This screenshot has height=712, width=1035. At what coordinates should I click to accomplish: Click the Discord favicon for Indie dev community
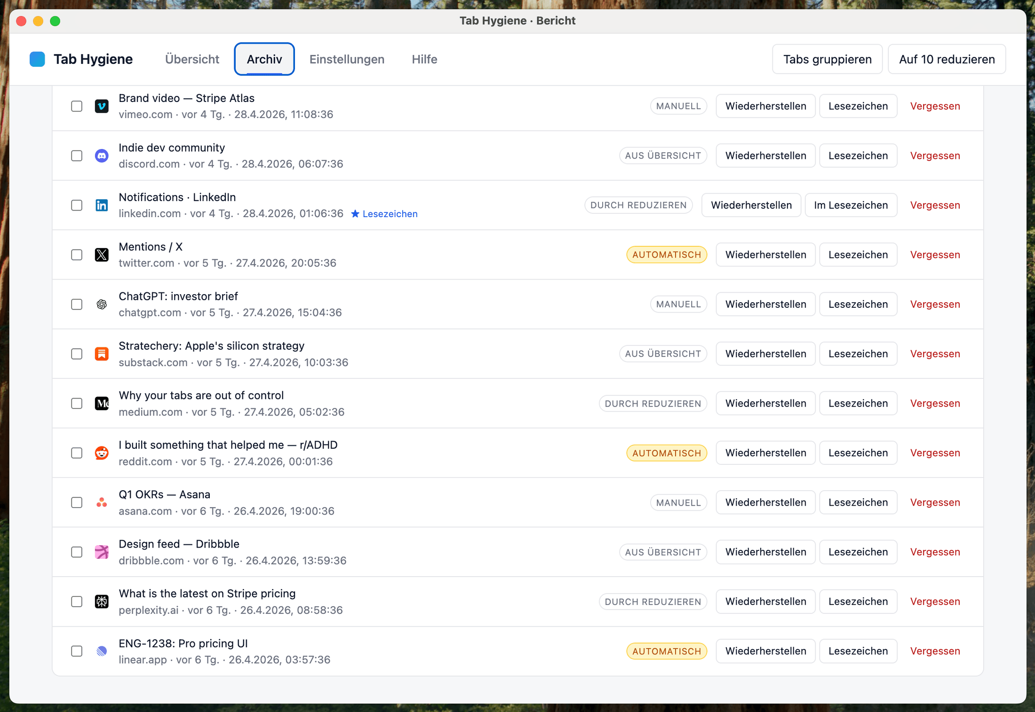pos(102,156)
